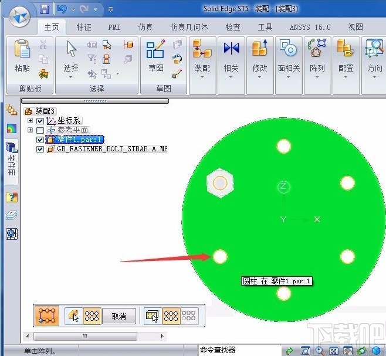Click the 取消 cancel button

[x=119, y=316]
